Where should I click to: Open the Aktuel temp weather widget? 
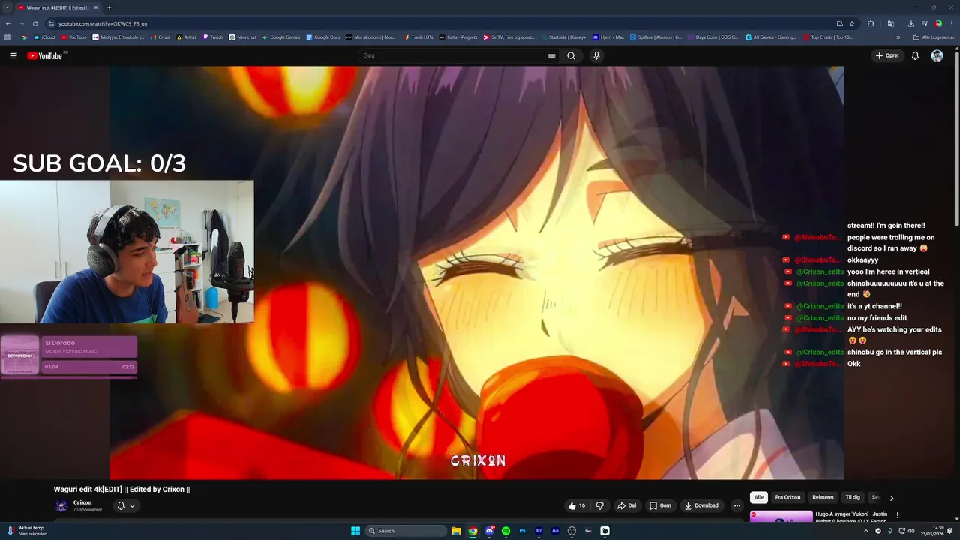pyautogui.click(x=27, y=531)
